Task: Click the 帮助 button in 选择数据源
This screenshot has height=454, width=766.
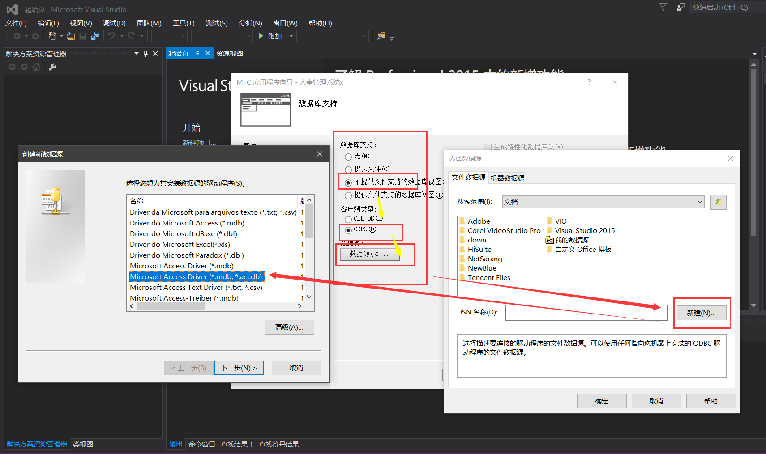Action: 711,401
